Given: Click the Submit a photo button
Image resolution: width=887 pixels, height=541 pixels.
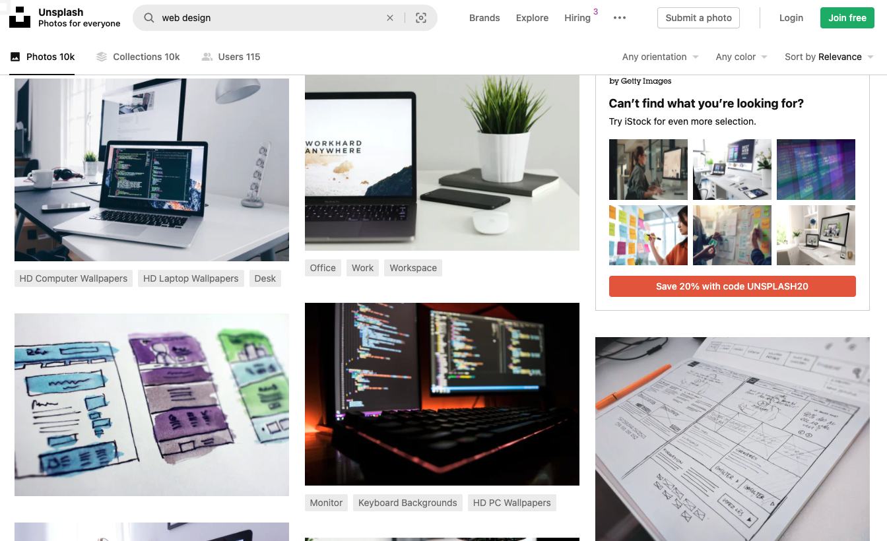Looking at the screenshot, I should point(698,18).
